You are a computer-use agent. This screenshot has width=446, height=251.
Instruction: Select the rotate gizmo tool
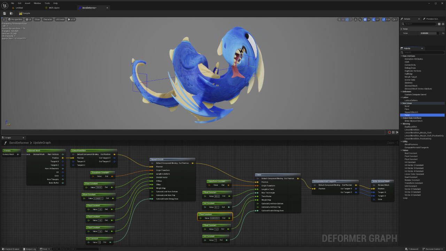point(348,20)
